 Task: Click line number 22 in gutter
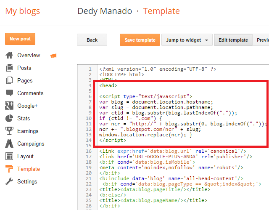coord(89,184)
